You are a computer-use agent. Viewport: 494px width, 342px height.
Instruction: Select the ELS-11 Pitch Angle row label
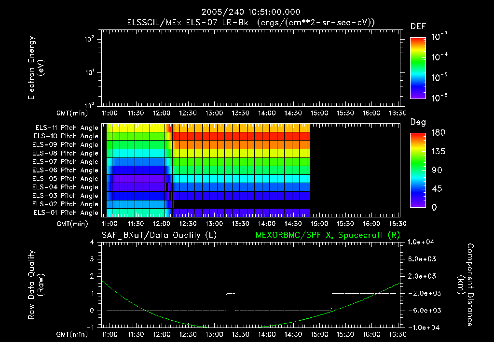(x=67, y=128)
